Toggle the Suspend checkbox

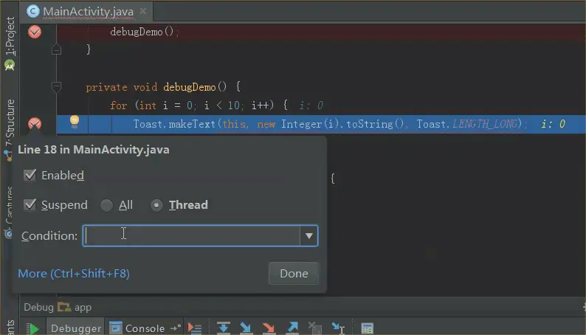click(x=30, y=204)
